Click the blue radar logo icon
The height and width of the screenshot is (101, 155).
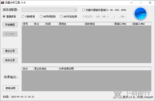(140, 13)
